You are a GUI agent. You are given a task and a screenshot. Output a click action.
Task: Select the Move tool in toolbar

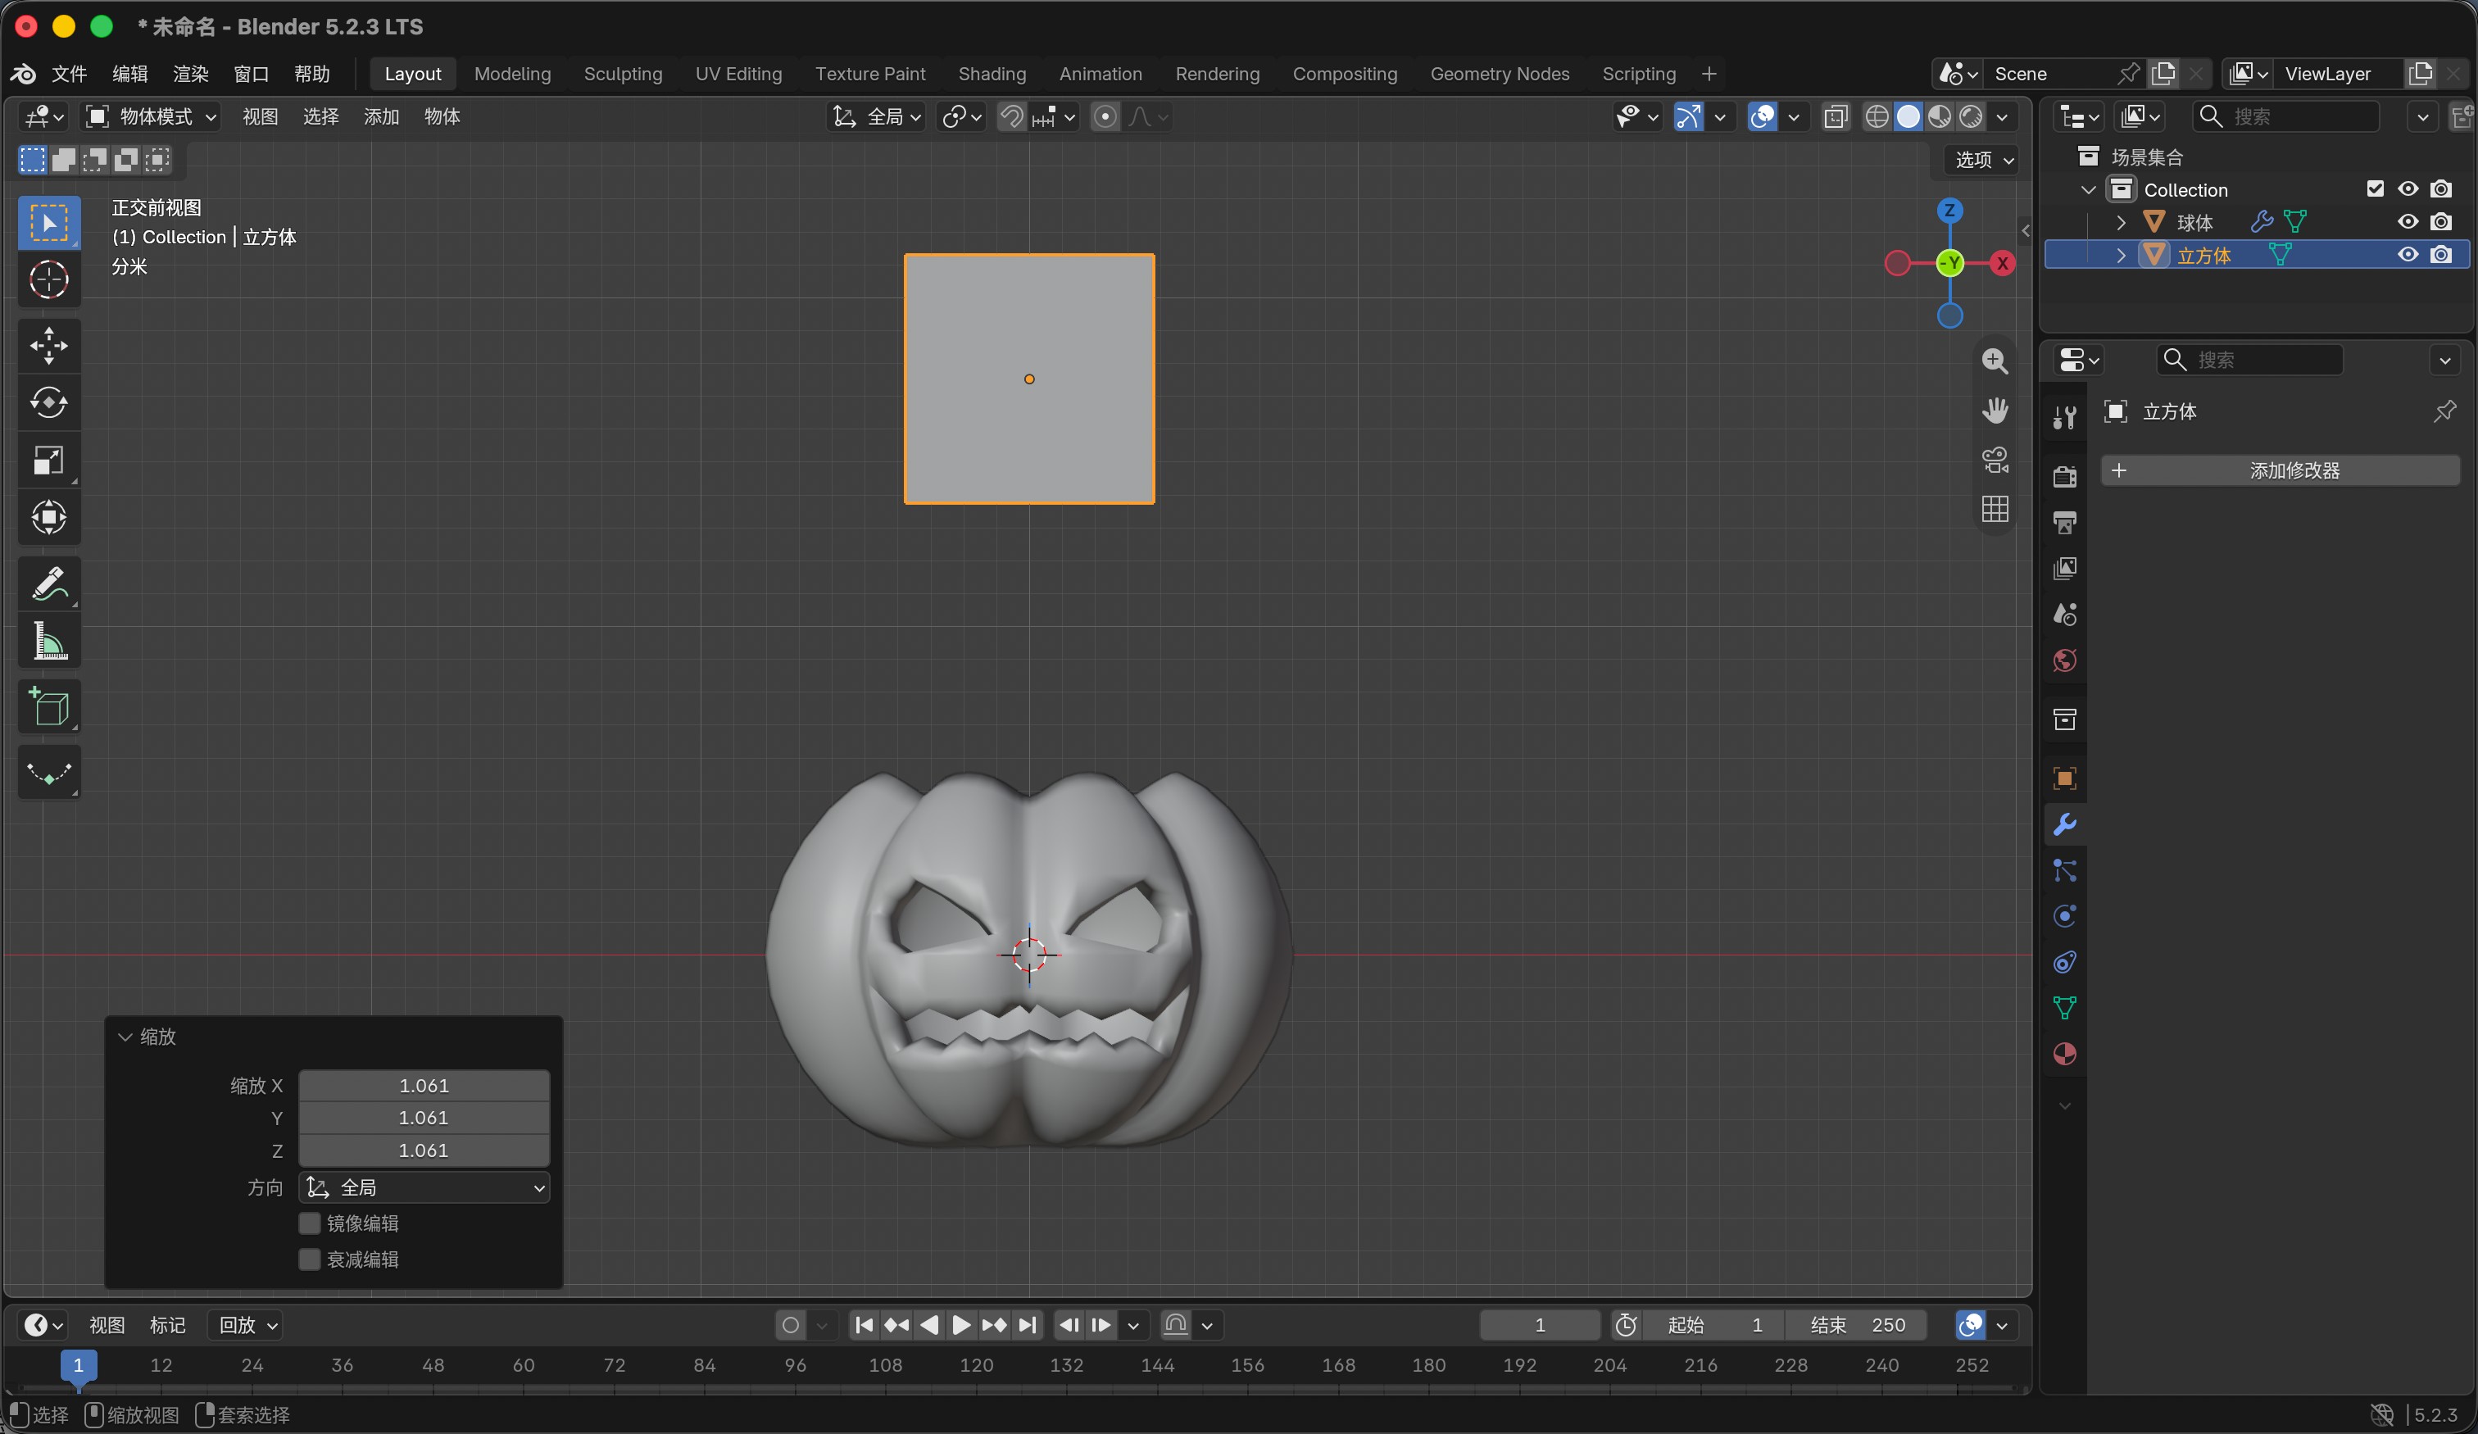click(x=48, y=345)
